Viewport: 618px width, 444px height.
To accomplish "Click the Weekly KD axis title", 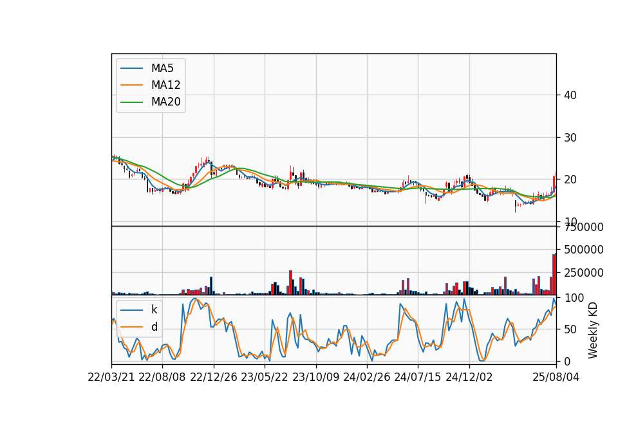I will tap(593, 330).
